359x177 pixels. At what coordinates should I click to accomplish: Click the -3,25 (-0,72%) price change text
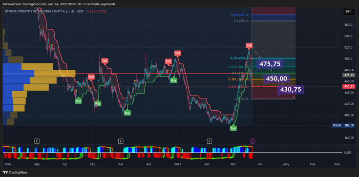pyautogui.click(x=96, y=11)
